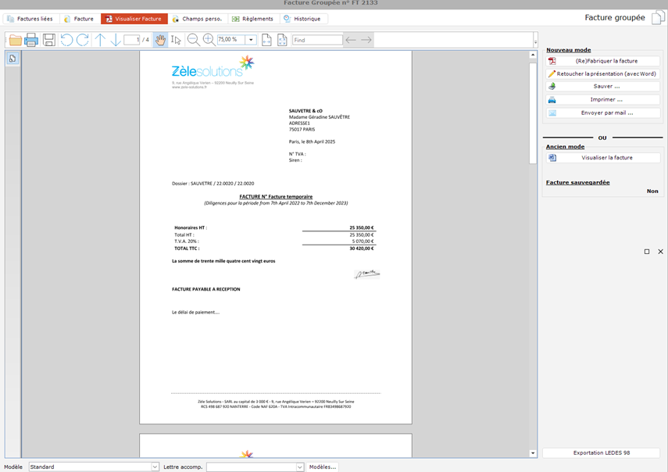Click the print icon in the viewer toolbar
668x472 pixels.
tap(31, 40)
